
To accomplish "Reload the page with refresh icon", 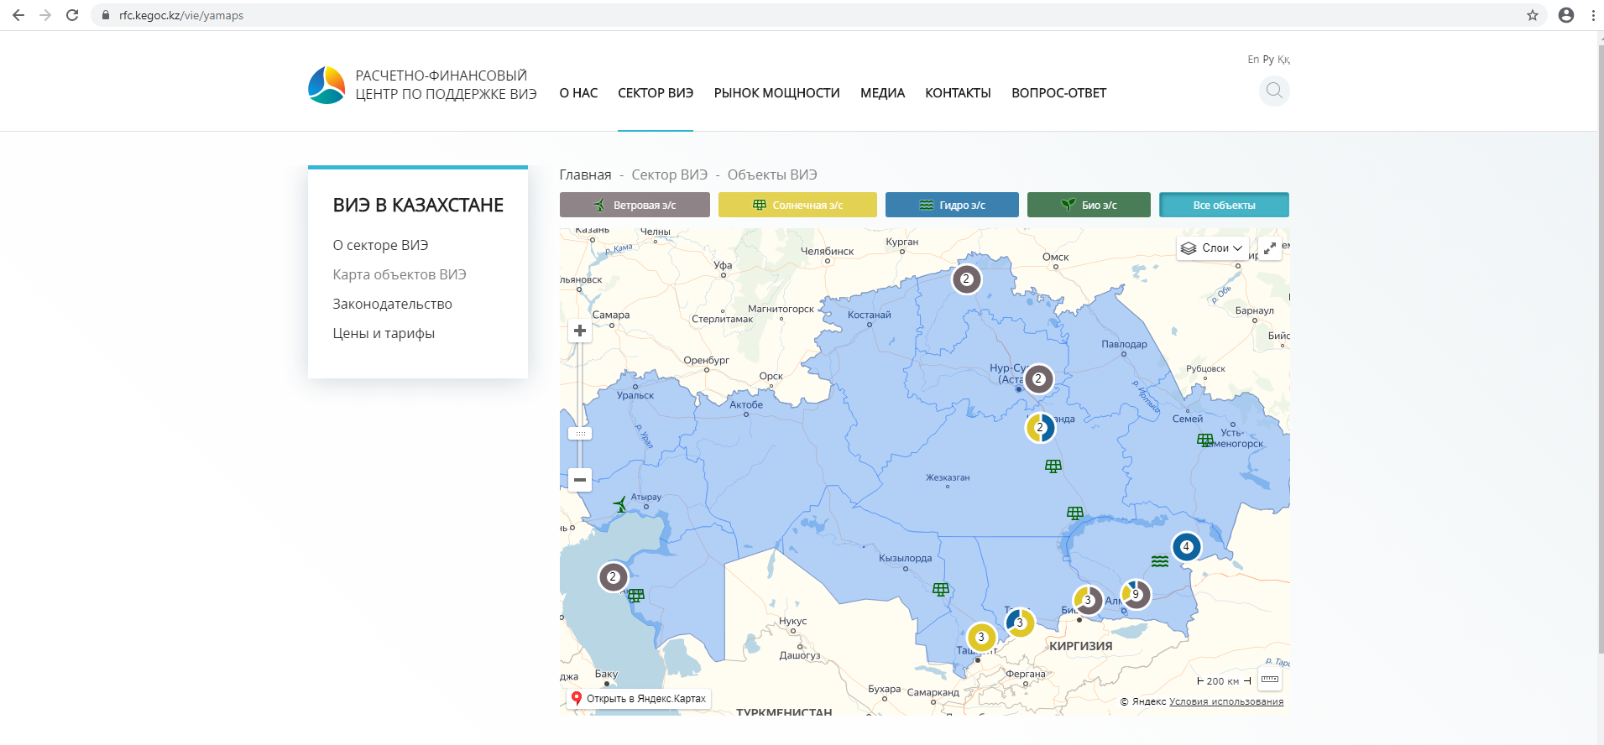I will pyautogui.click(x=72, y=15).
